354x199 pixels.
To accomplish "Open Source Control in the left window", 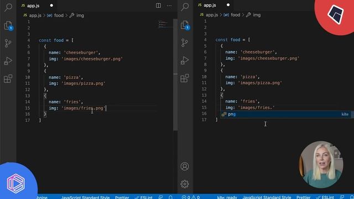I will 8,43.
